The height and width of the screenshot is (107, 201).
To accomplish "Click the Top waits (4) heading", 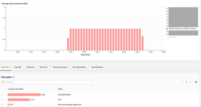I will (8, 77).
